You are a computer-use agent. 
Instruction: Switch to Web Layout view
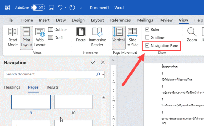click(40, 37)
